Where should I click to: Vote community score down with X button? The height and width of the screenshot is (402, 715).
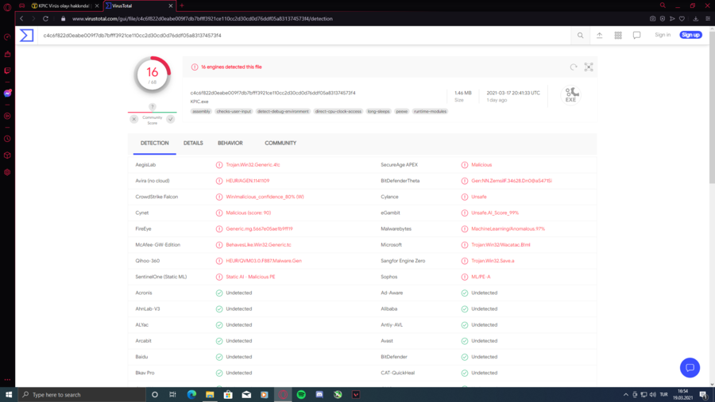[x=134, y=119]
